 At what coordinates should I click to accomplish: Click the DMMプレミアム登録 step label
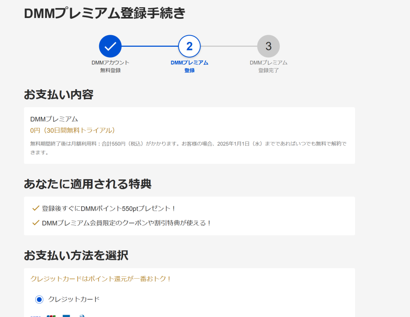tap(189, 66)
